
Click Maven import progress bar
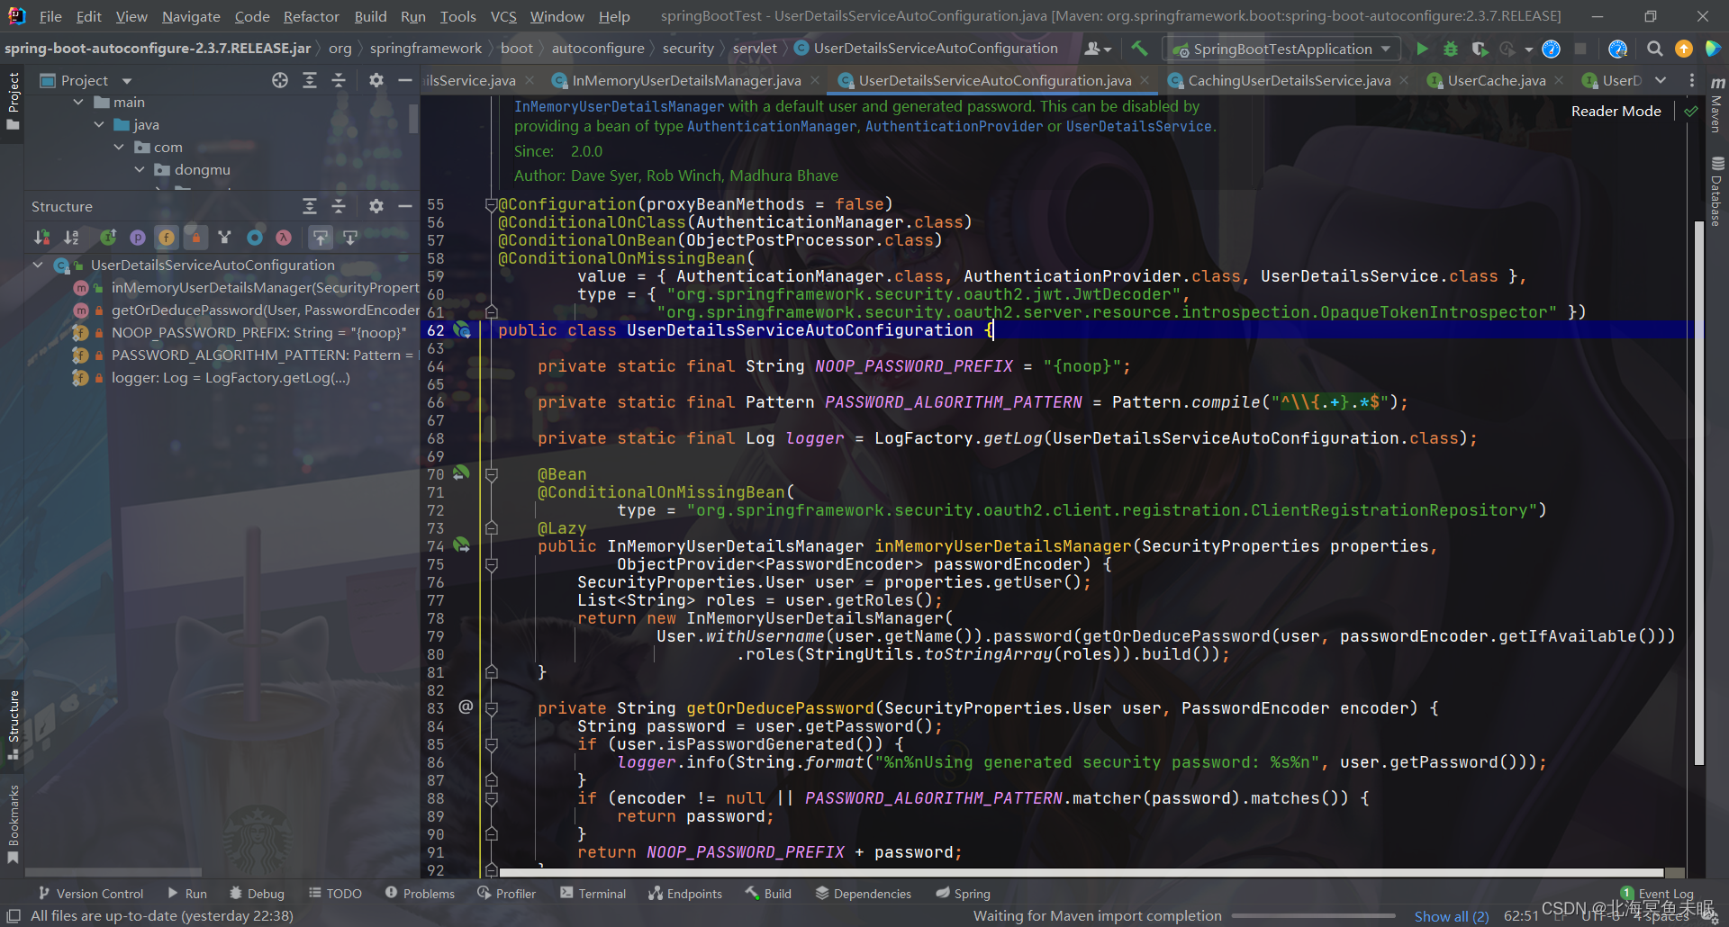point(1314,916)
